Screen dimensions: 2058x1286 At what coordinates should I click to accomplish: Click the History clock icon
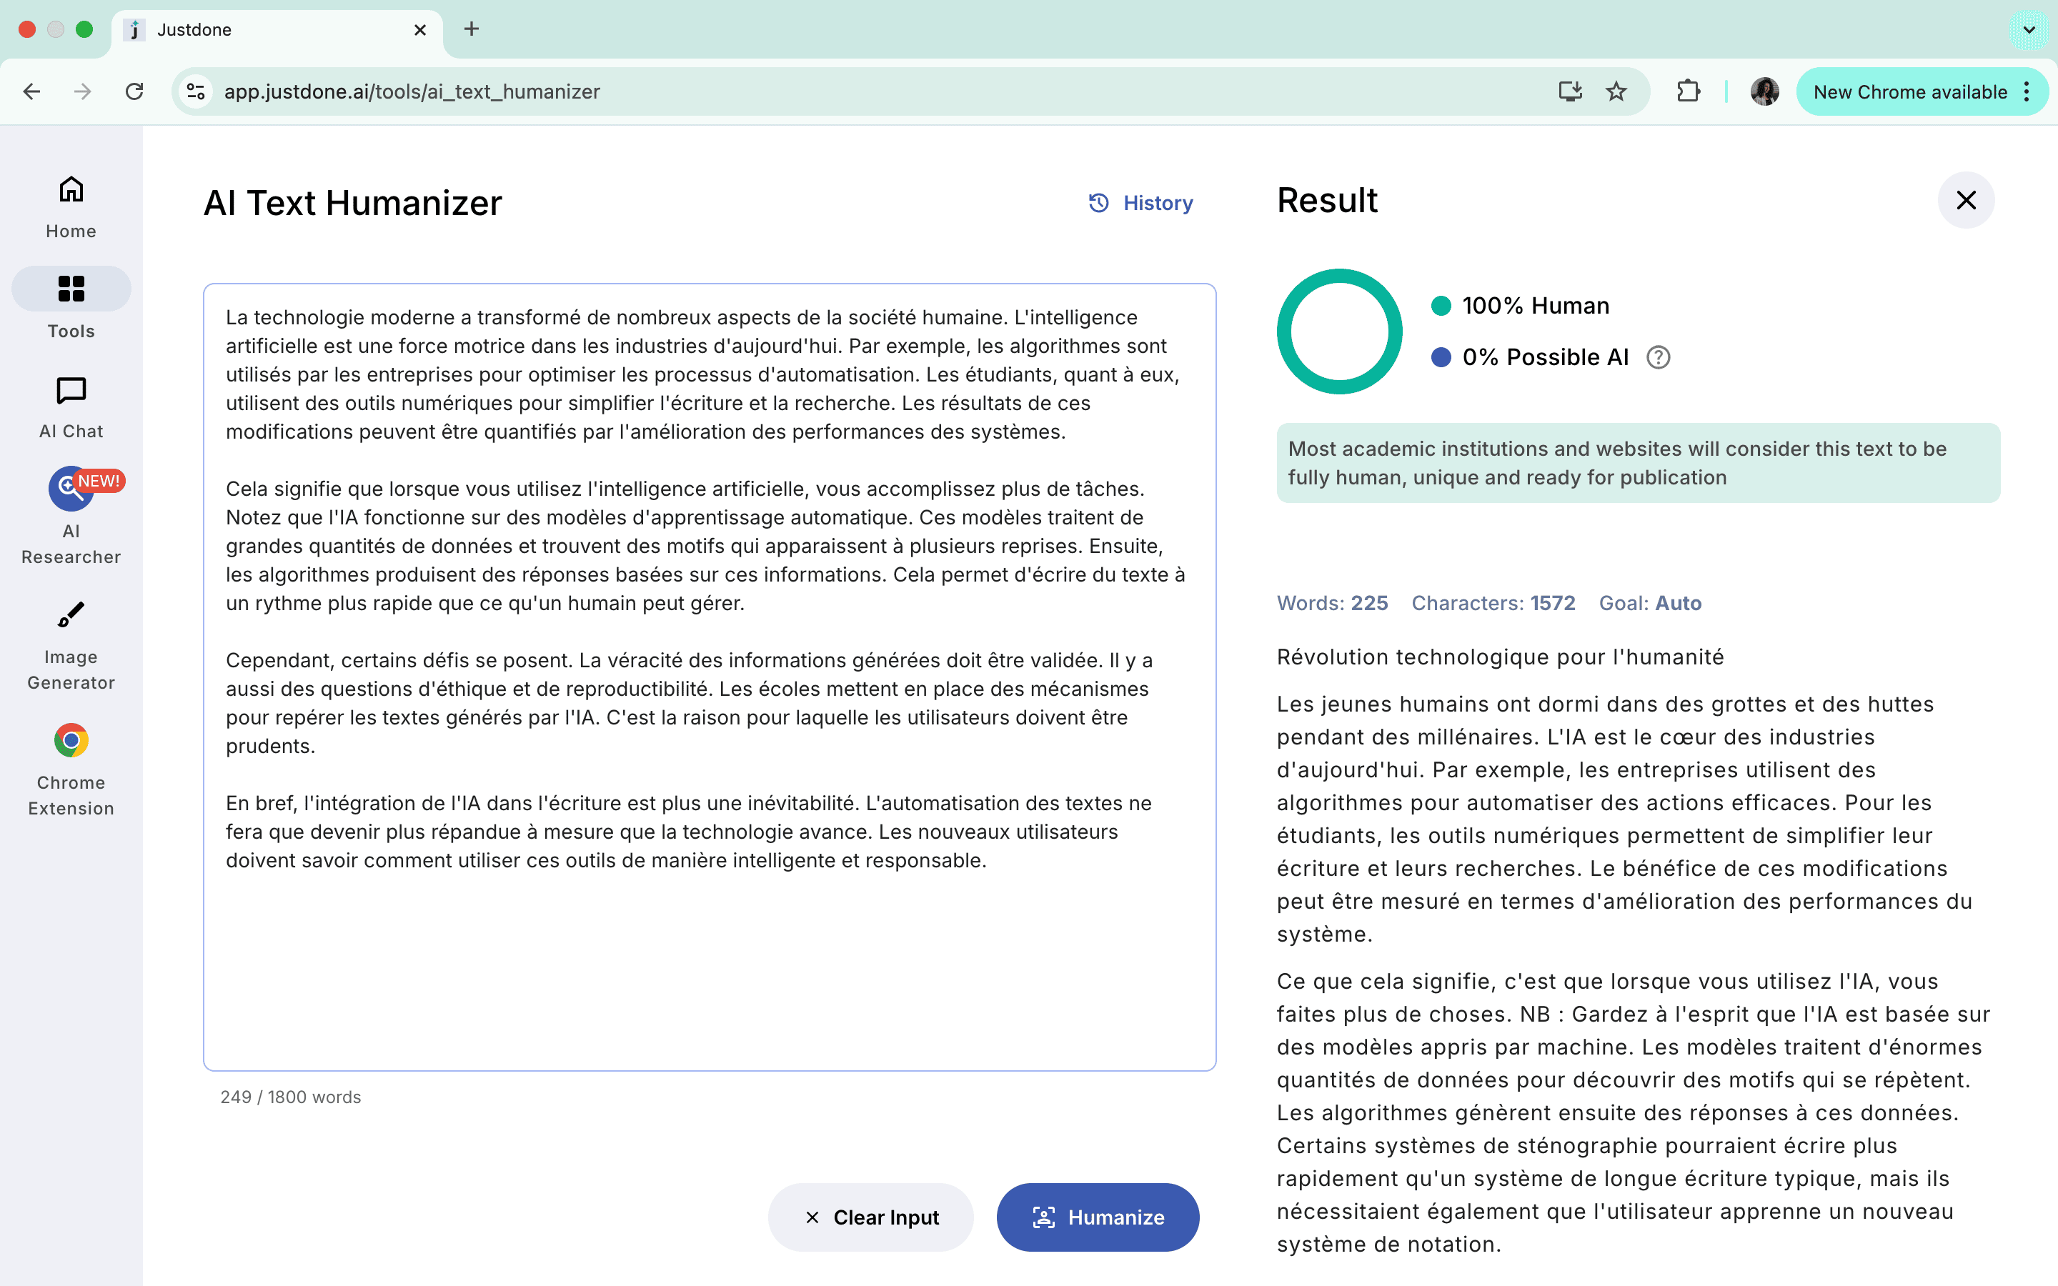tap(1099, 202)
